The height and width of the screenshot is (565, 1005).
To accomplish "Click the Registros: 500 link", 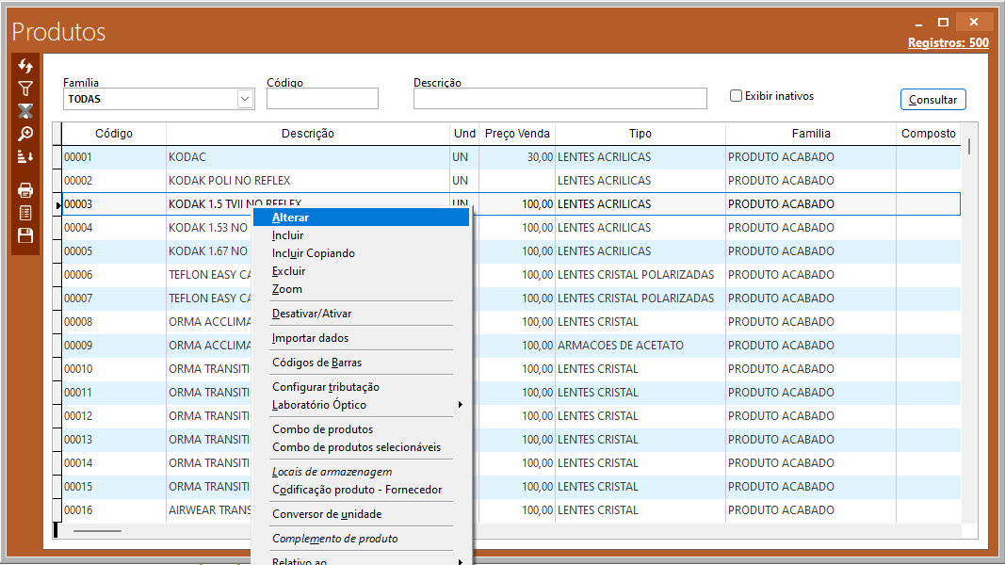I will tap(948, 42).
